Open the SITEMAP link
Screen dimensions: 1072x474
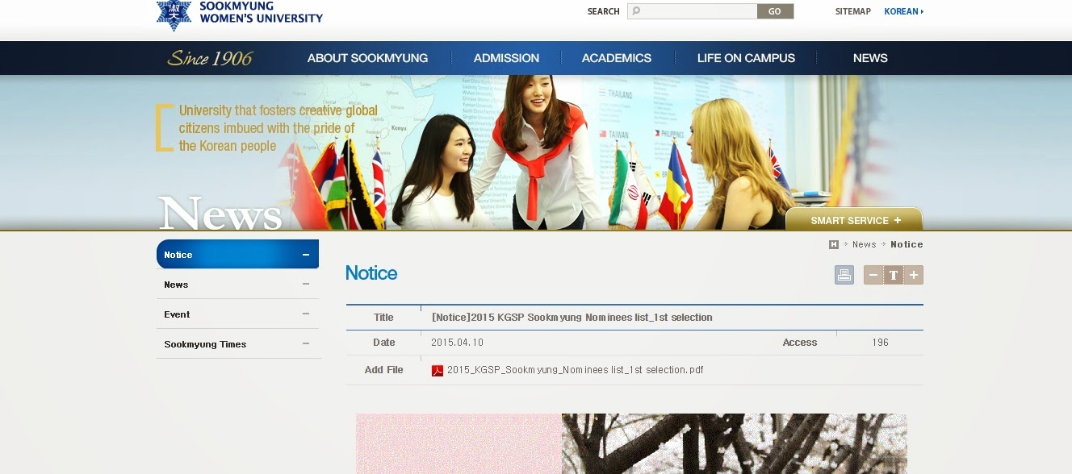click(x=852, y=11)
